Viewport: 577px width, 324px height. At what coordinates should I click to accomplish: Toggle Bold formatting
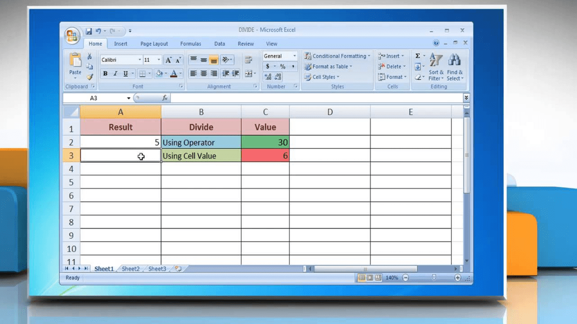pyautogui.click(x=105, y=74)
